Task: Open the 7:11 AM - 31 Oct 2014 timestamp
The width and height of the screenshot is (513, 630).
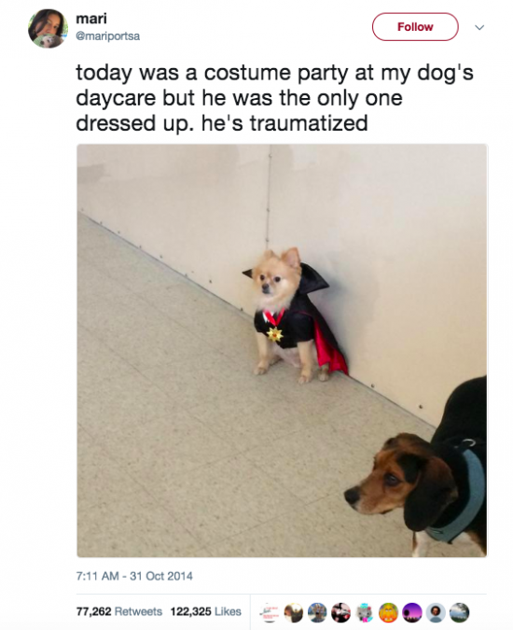Action: [x=134, y=576]
